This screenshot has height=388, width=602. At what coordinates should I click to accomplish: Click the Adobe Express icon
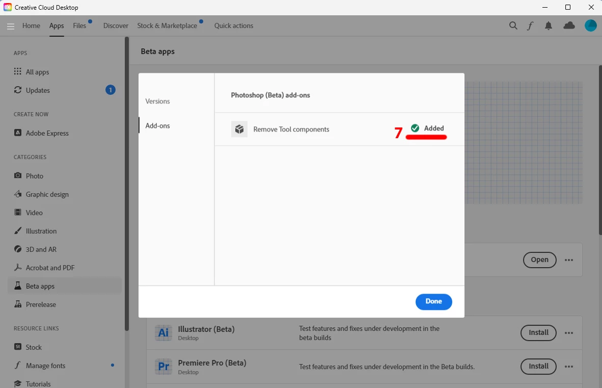coord(18,133)
